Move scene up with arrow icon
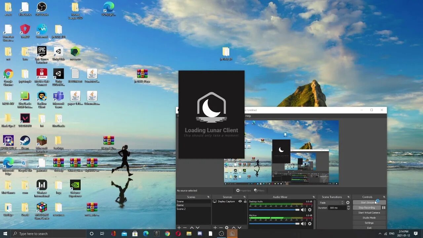This screenshot has height=238, width=423. [x=192, y=228]
